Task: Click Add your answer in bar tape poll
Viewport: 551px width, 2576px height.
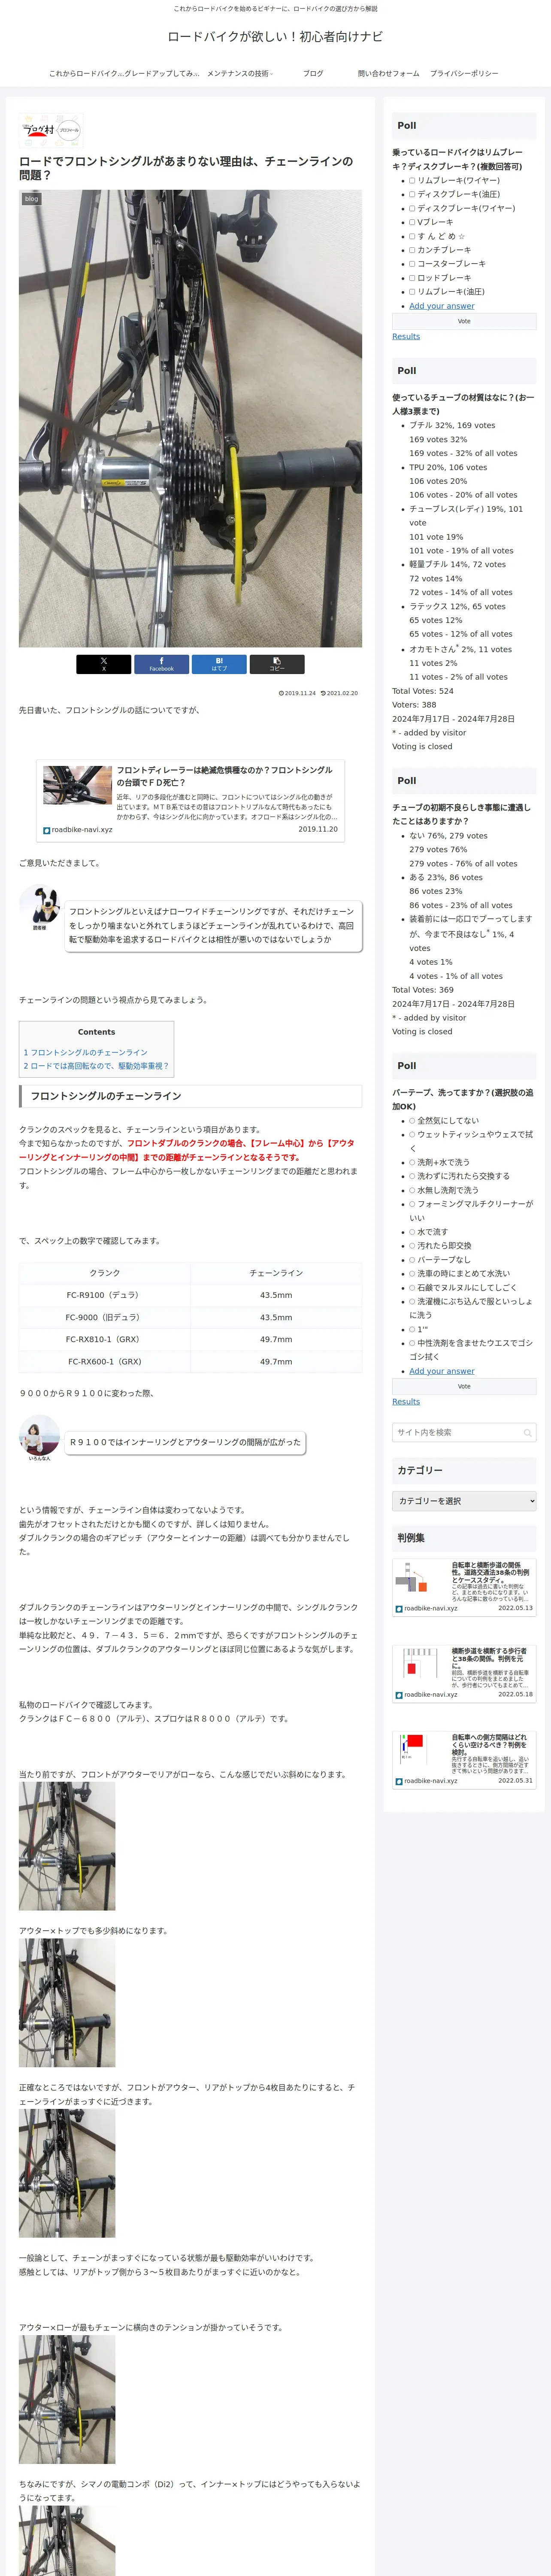Action: click(x=442, y=1371)
